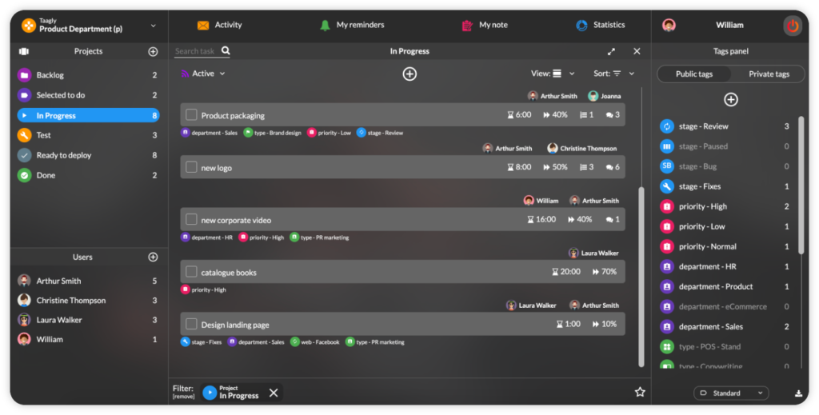The image size is (819, 415).
Task: Select the Ready to deploy project
Action: coord(64,155)
